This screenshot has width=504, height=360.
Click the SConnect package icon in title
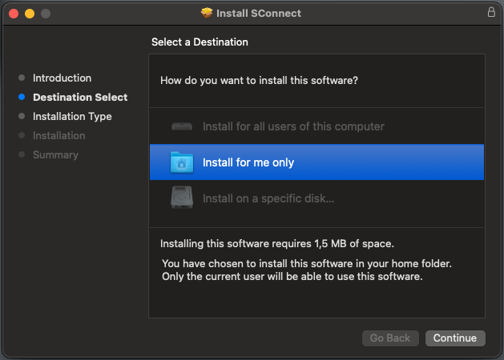(207, 13)
